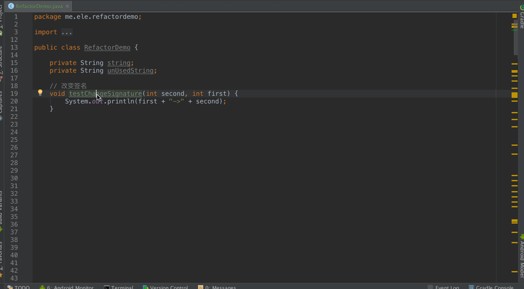Open the Gradle side panel
This screenshot has height=289, width=524.
[521, 17]
